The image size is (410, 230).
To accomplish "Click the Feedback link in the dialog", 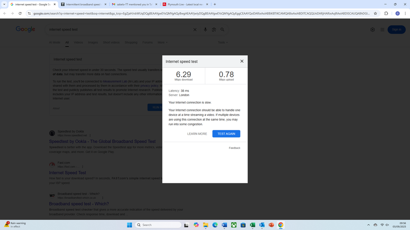I will click(x=234, y=148).
